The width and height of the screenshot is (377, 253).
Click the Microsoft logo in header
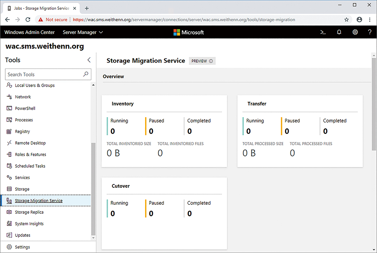[x=188, y=32]
